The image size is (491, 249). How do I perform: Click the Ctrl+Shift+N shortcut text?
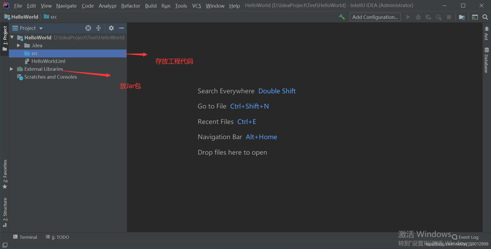249,106
